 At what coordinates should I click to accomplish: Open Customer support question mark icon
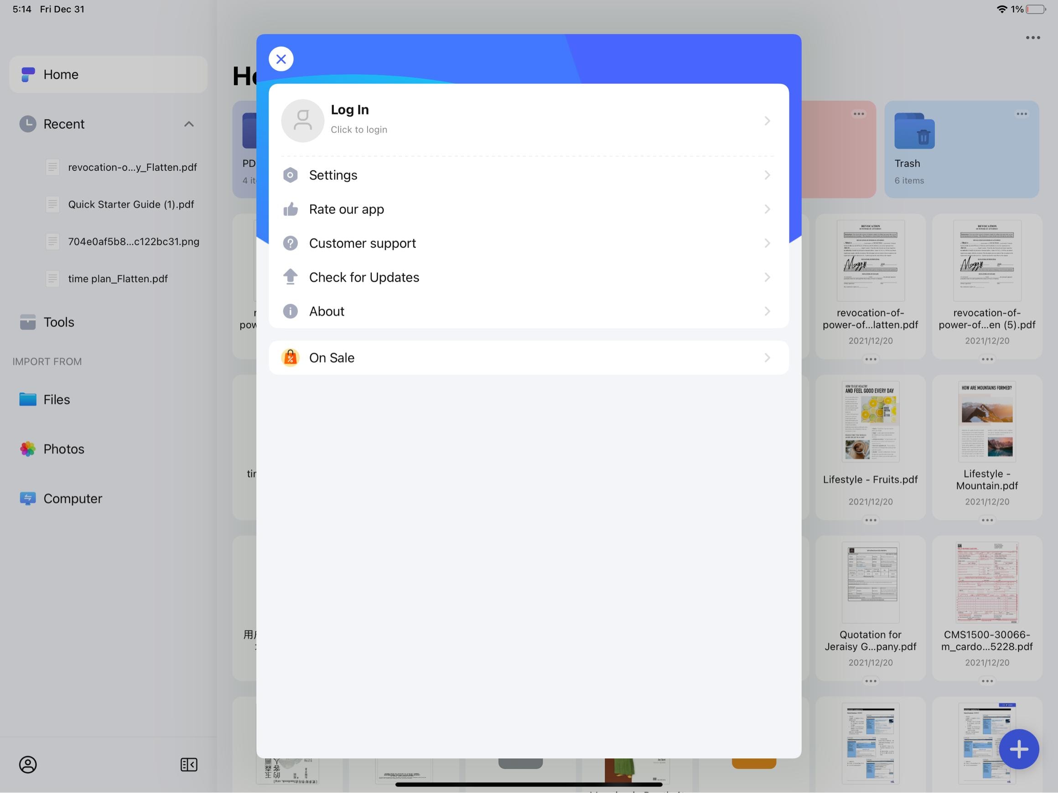pos(290,243)
